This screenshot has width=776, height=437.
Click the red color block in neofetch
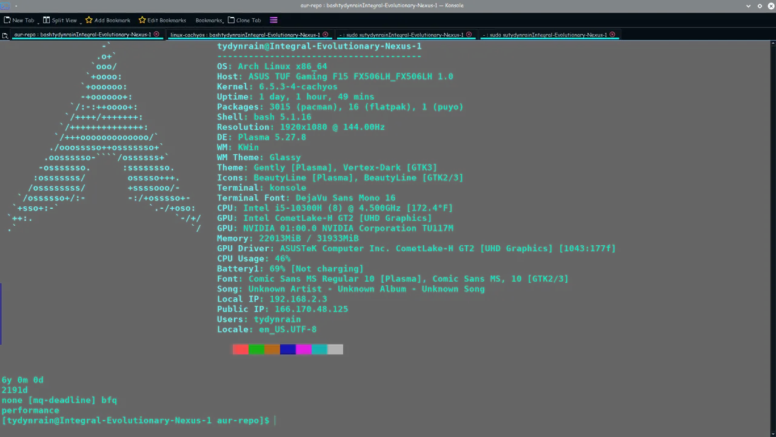241,349
